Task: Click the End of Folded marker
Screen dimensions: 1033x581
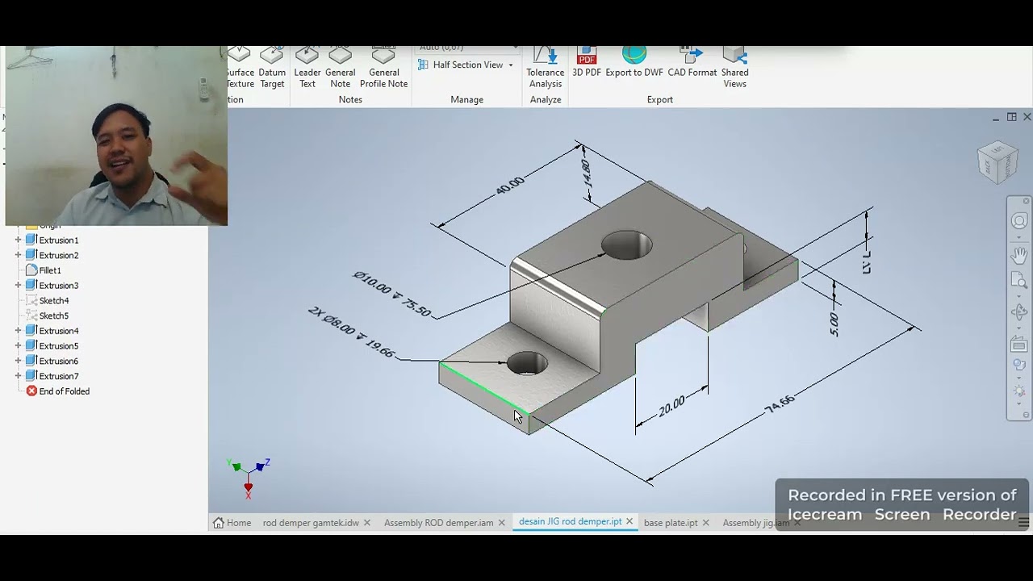Action: click(x=58, y=391)
